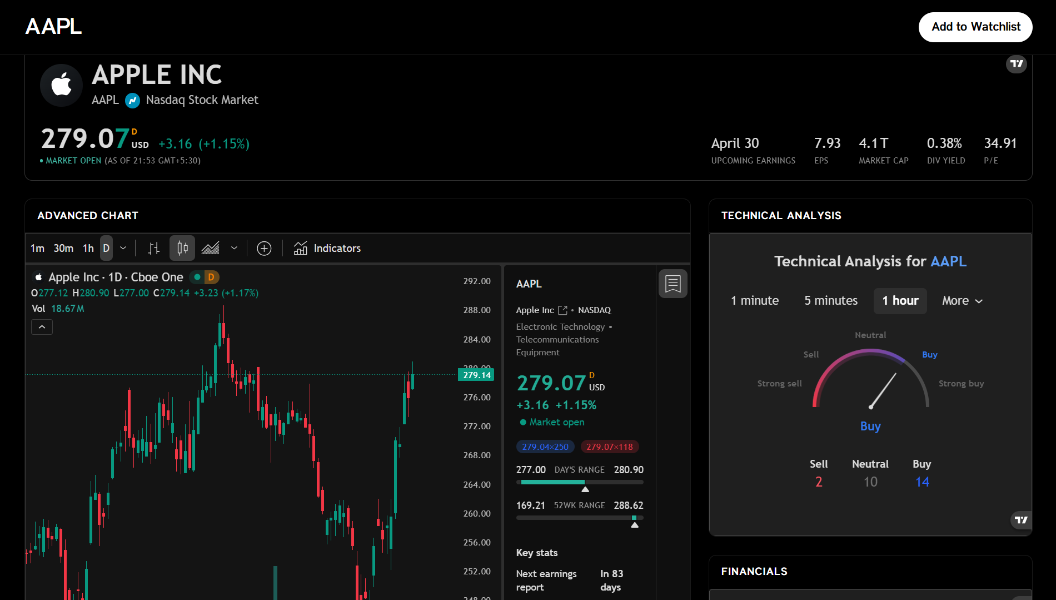Open the watchlist details panel icon
This screenshot has height=600, width=1056.
673,284
